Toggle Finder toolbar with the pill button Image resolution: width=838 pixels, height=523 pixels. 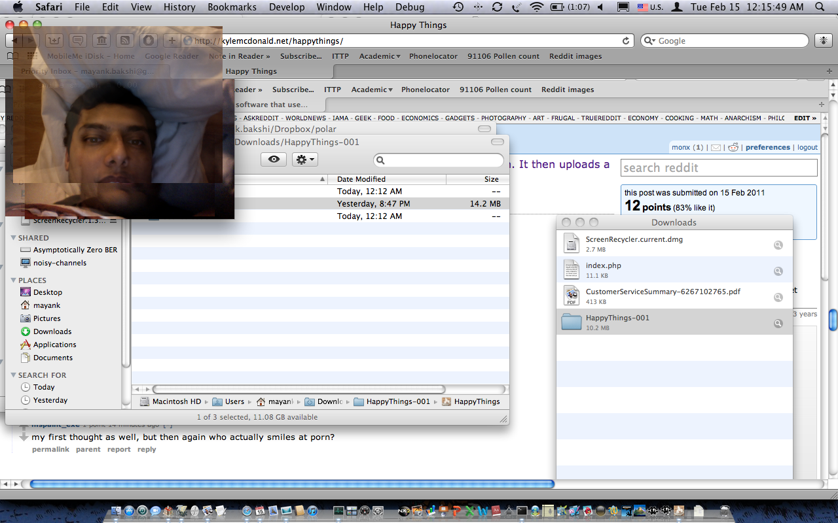click(x=498, y=142)
